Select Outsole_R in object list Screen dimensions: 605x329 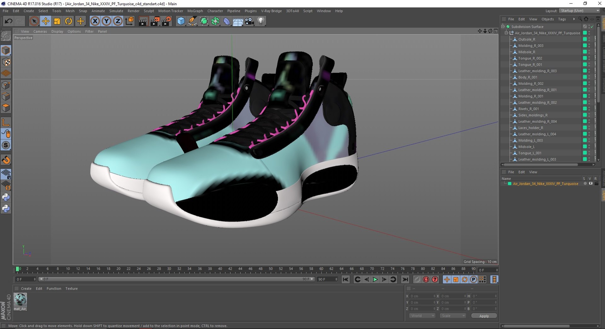click(527, 39)
